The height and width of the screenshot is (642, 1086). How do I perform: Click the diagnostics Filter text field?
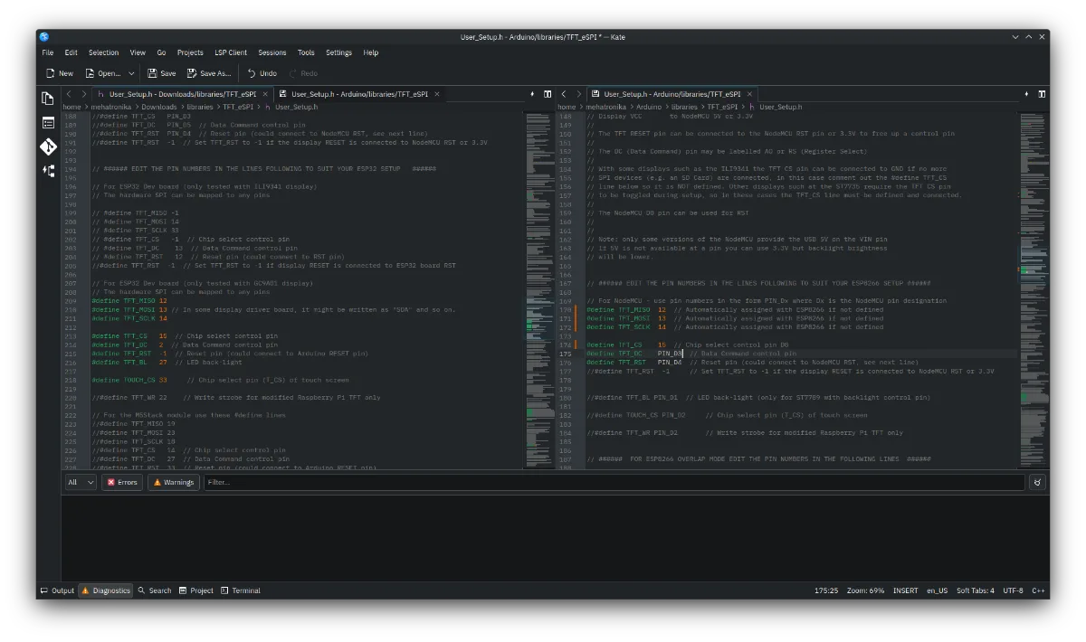615,483
